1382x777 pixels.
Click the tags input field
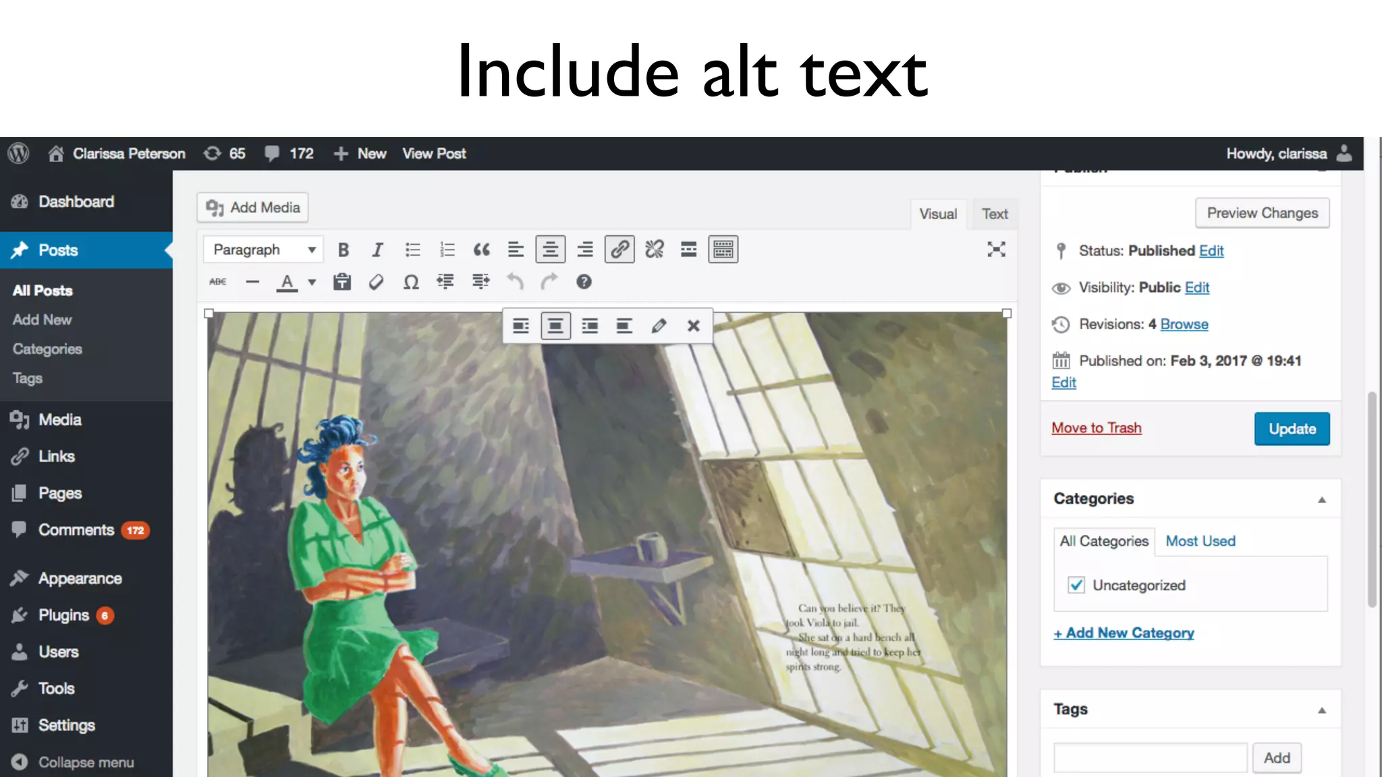click(1150, 757)
